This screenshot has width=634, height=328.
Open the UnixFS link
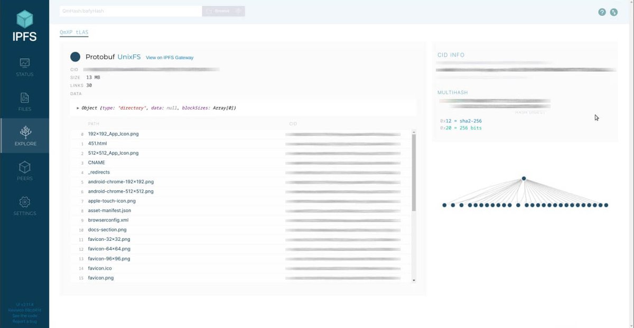129,57
